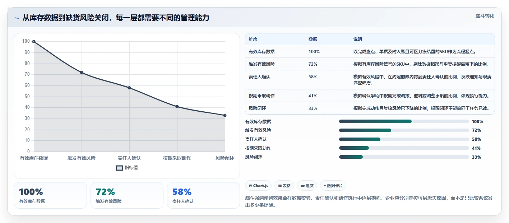Screen dimensions: 509x223
Task: Click the 100% value beside its progress bar
Action: point(477,121)
